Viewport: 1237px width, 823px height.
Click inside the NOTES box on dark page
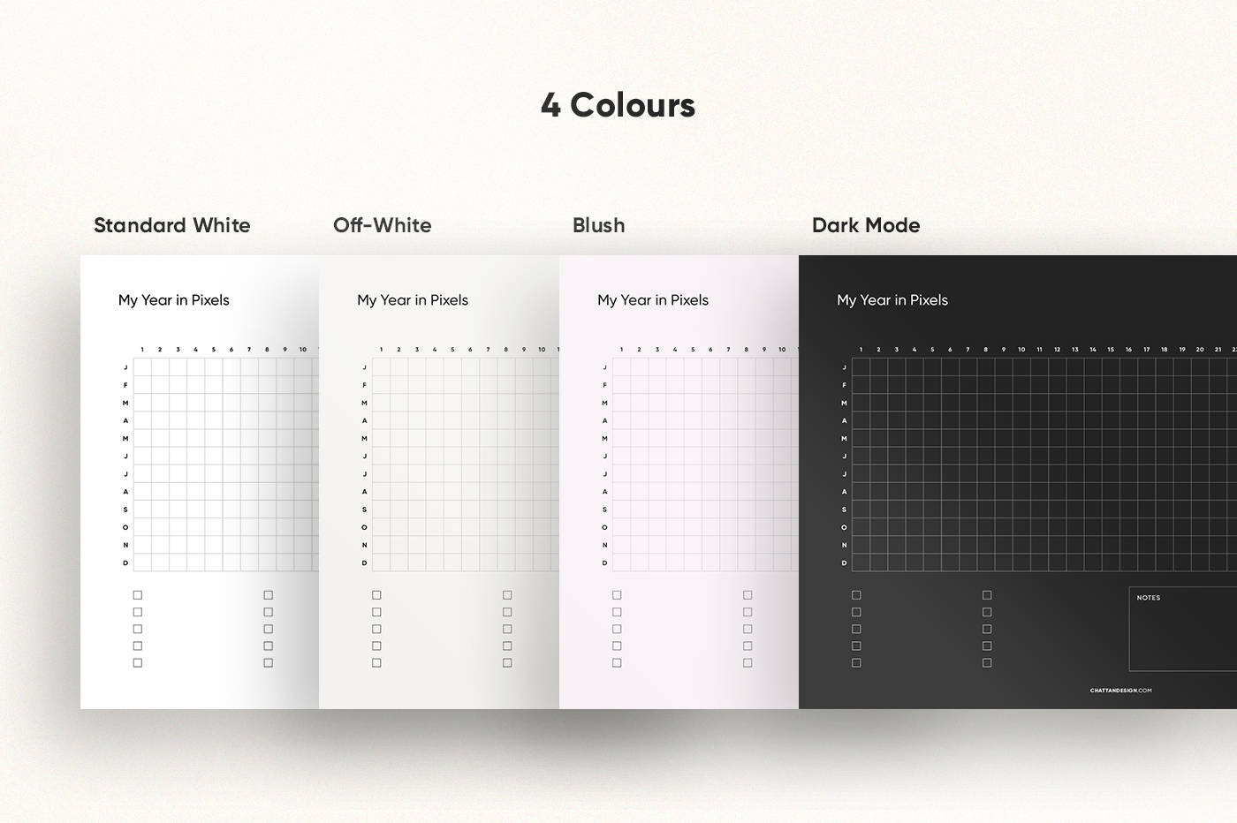click(x=1184, y=636)
